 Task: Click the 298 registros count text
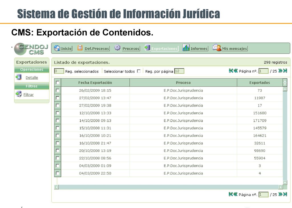point(275,62)
